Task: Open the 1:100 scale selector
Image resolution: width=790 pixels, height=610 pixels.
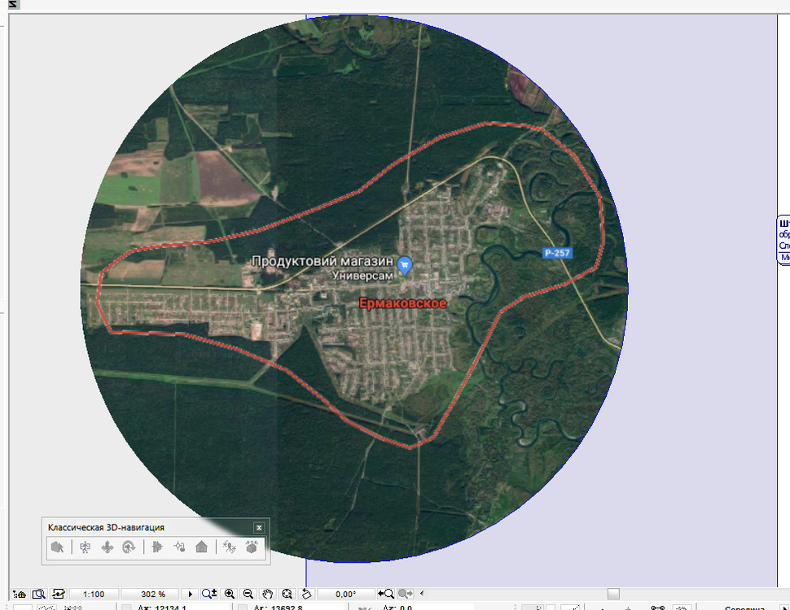Action: [x=94, y=594]
